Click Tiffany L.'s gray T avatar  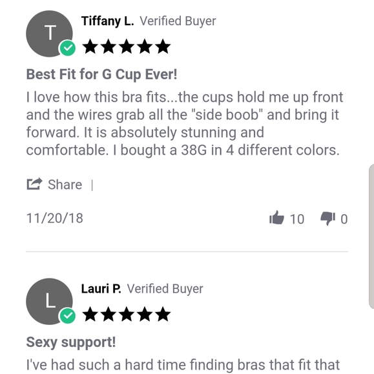pos(49,34)
